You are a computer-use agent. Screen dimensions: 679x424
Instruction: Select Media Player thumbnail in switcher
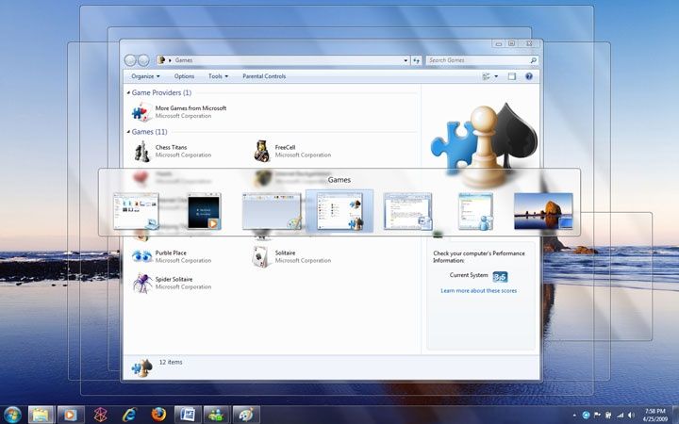coord(205,211)
